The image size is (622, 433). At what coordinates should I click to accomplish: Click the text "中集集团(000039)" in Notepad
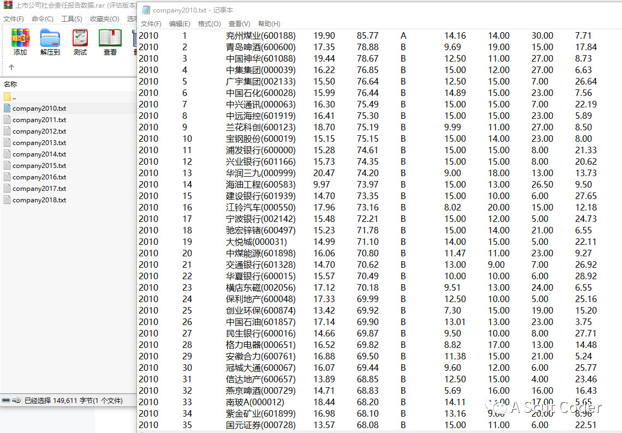coord(261,70)
